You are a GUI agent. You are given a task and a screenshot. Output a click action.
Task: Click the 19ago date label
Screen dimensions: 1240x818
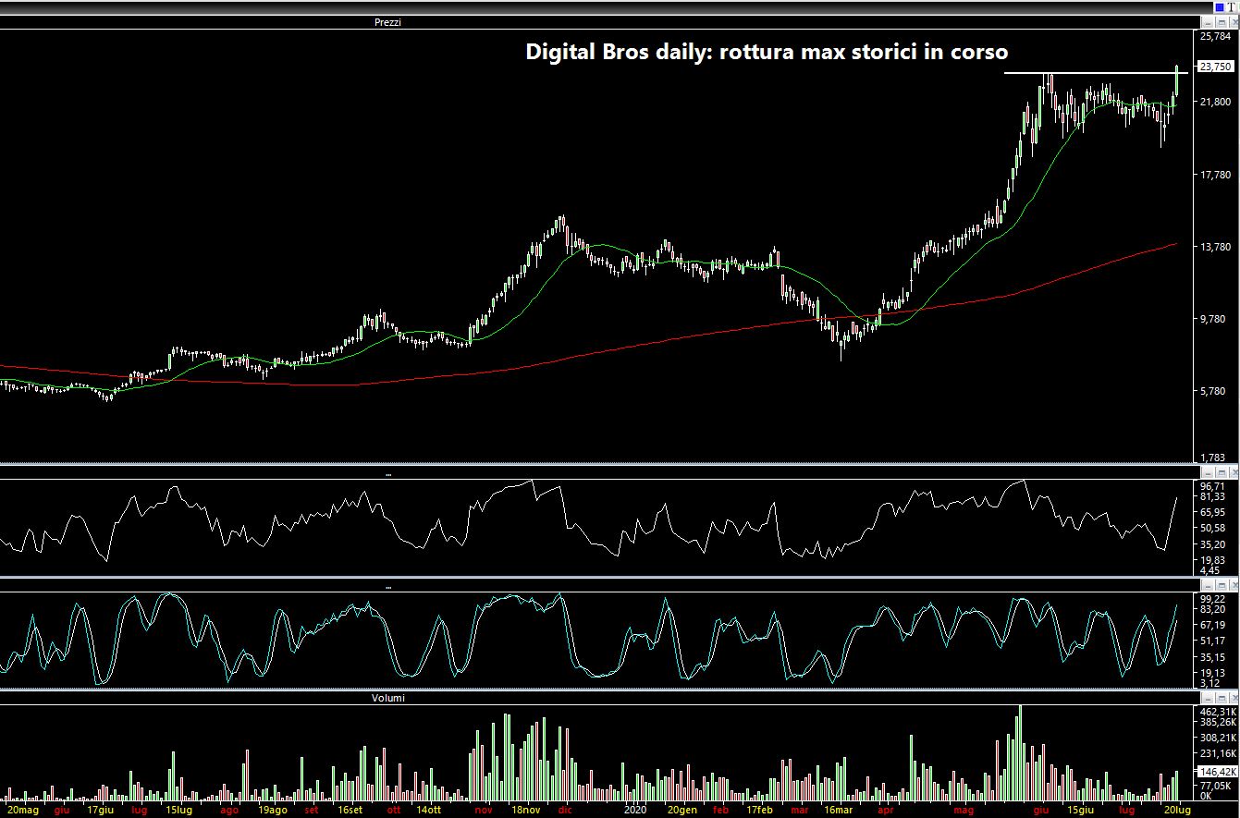[273, 810]
